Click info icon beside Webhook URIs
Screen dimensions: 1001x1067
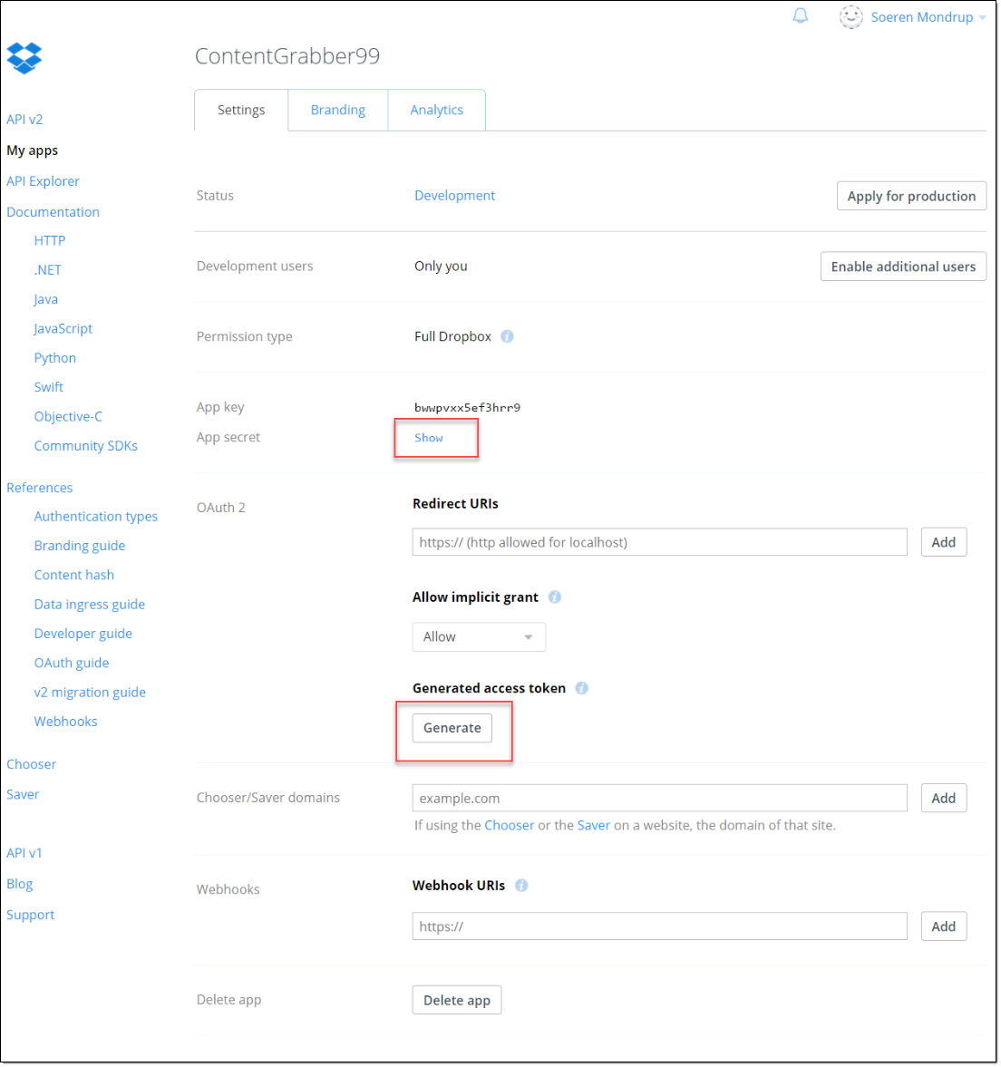(x=521, y=886)
